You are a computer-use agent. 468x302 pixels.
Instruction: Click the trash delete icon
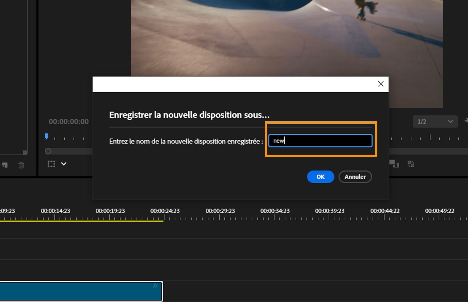pyautogui.click(x=21, y=165)
